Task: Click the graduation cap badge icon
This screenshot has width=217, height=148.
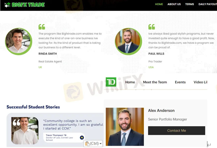Action: click(82, 138)
